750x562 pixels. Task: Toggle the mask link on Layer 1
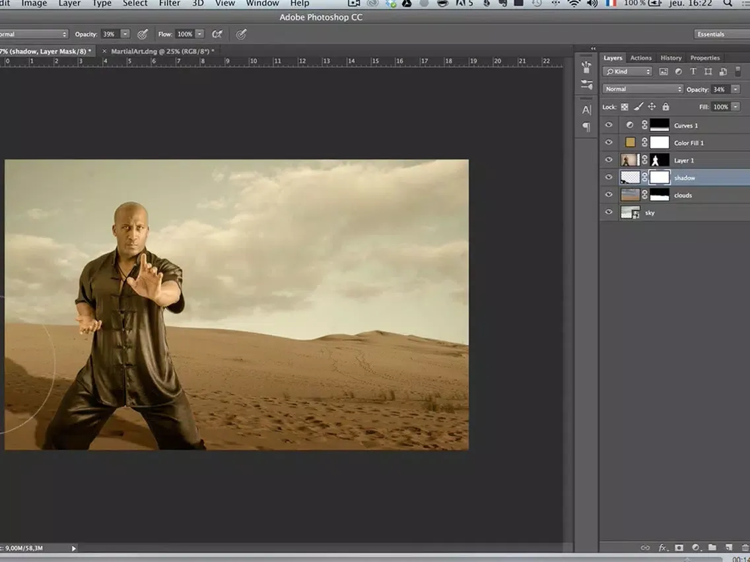(x=644, y=160)
